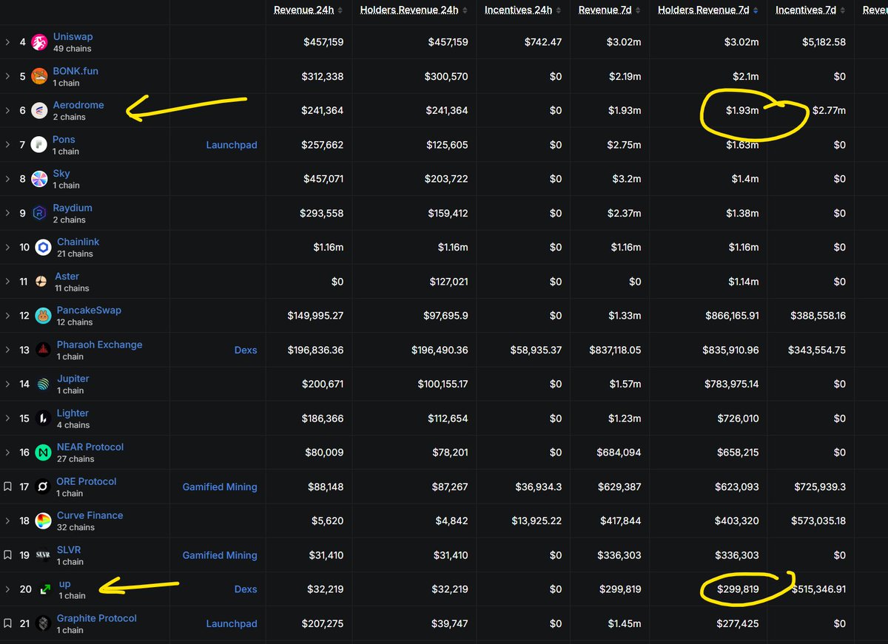
Task: Expand the Jupiter row chevron
Action: tap(7, 384)
